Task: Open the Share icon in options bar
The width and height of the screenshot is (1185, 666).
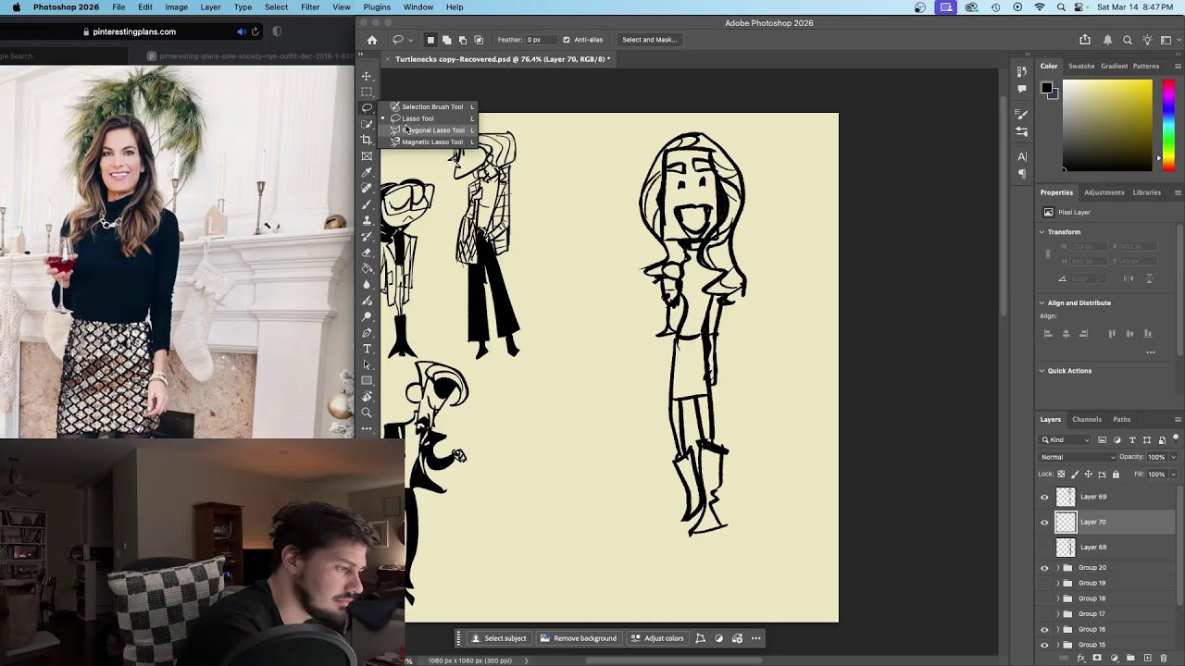Action: pos(1085,40)
